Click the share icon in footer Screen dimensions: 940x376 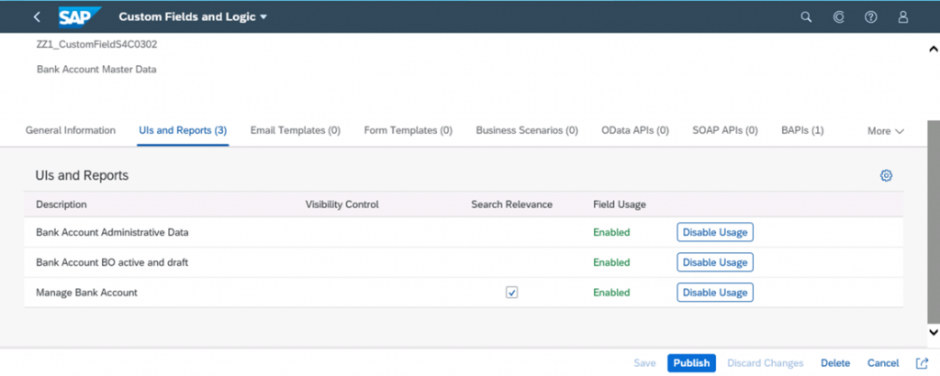(x=922, y=363)
